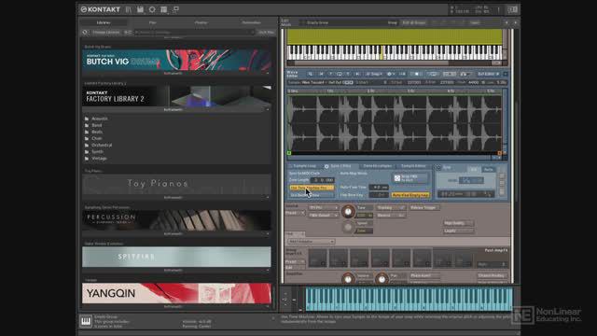Screen dimensions: 597x336
Task: Click the NI logo icon at top right
Action: click(x=512, y=9)
